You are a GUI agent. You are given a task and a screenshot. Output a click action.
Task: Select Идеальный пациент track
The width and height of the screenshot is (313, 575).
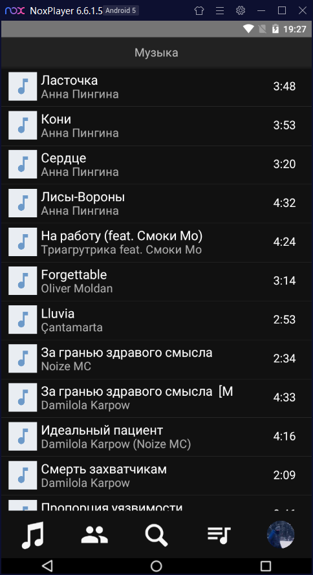click(x=156, y=437)
